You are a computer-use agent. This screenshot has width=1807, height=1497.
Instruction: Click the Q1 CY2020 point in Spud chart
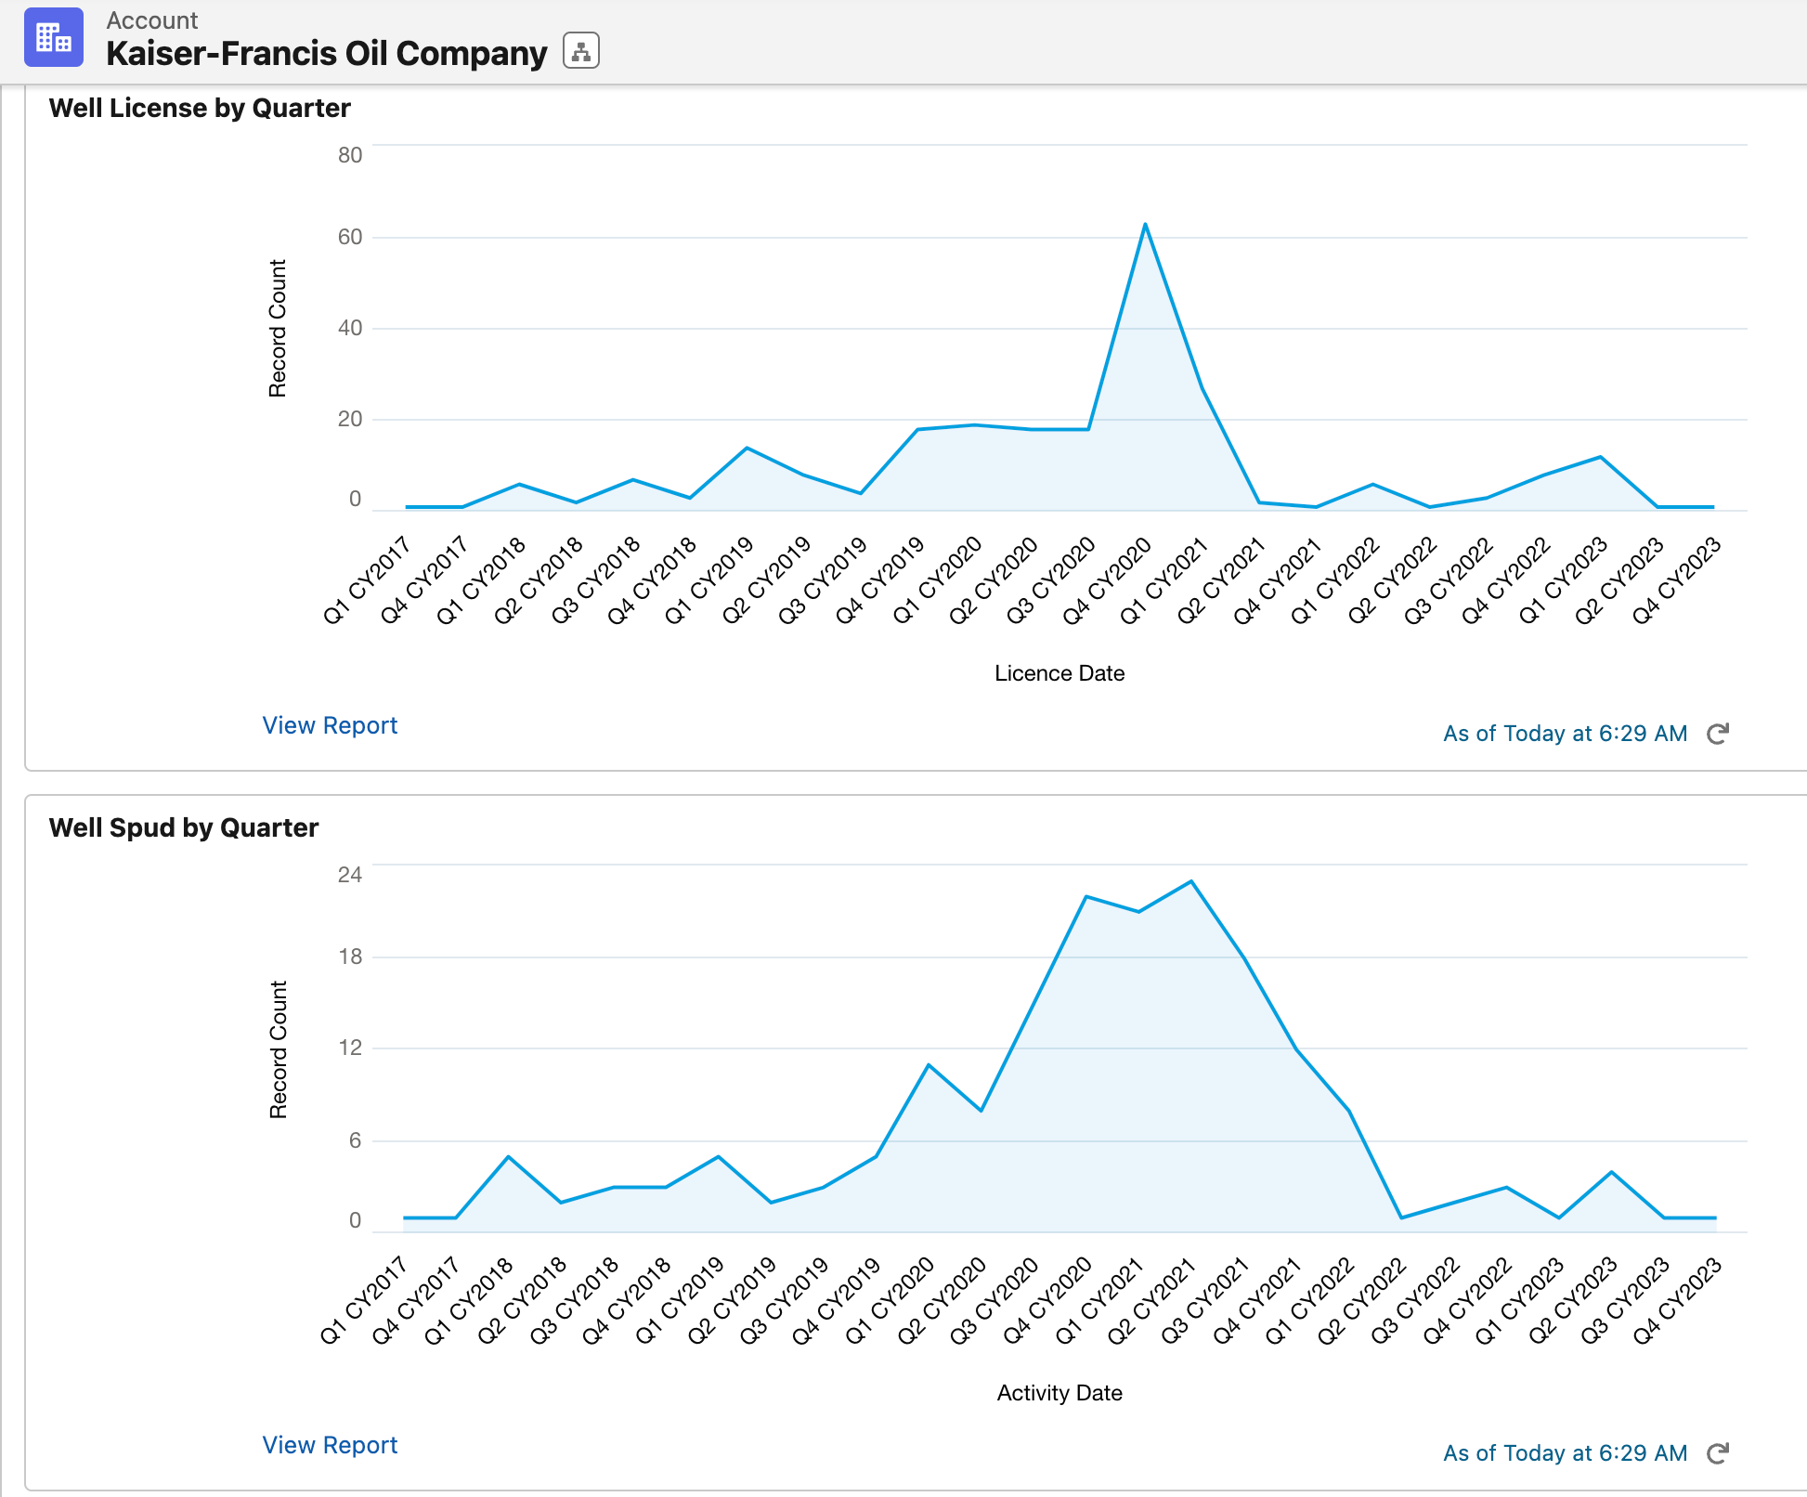pos(928,1065)
